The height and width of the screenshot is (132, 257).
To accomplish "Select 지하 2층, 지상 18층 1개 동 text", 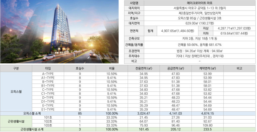I will [x=199, y=39].
